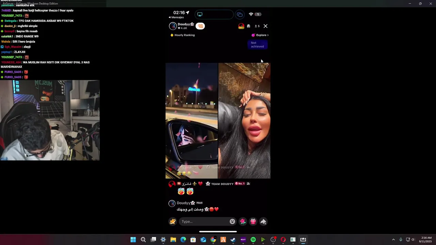The height and width of the screenshot is (245, 436).
Task: Open taskbar Search
Action: (143, 240)
